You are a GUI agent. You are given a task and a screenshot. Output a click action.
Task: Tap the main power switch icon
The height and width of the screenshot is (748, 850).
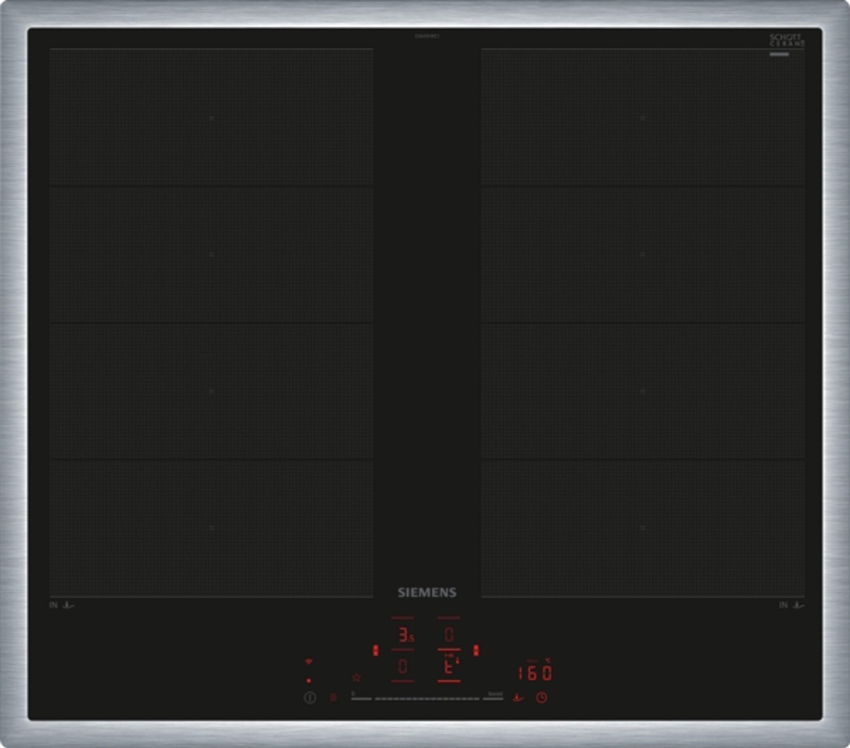click(310, 698)
